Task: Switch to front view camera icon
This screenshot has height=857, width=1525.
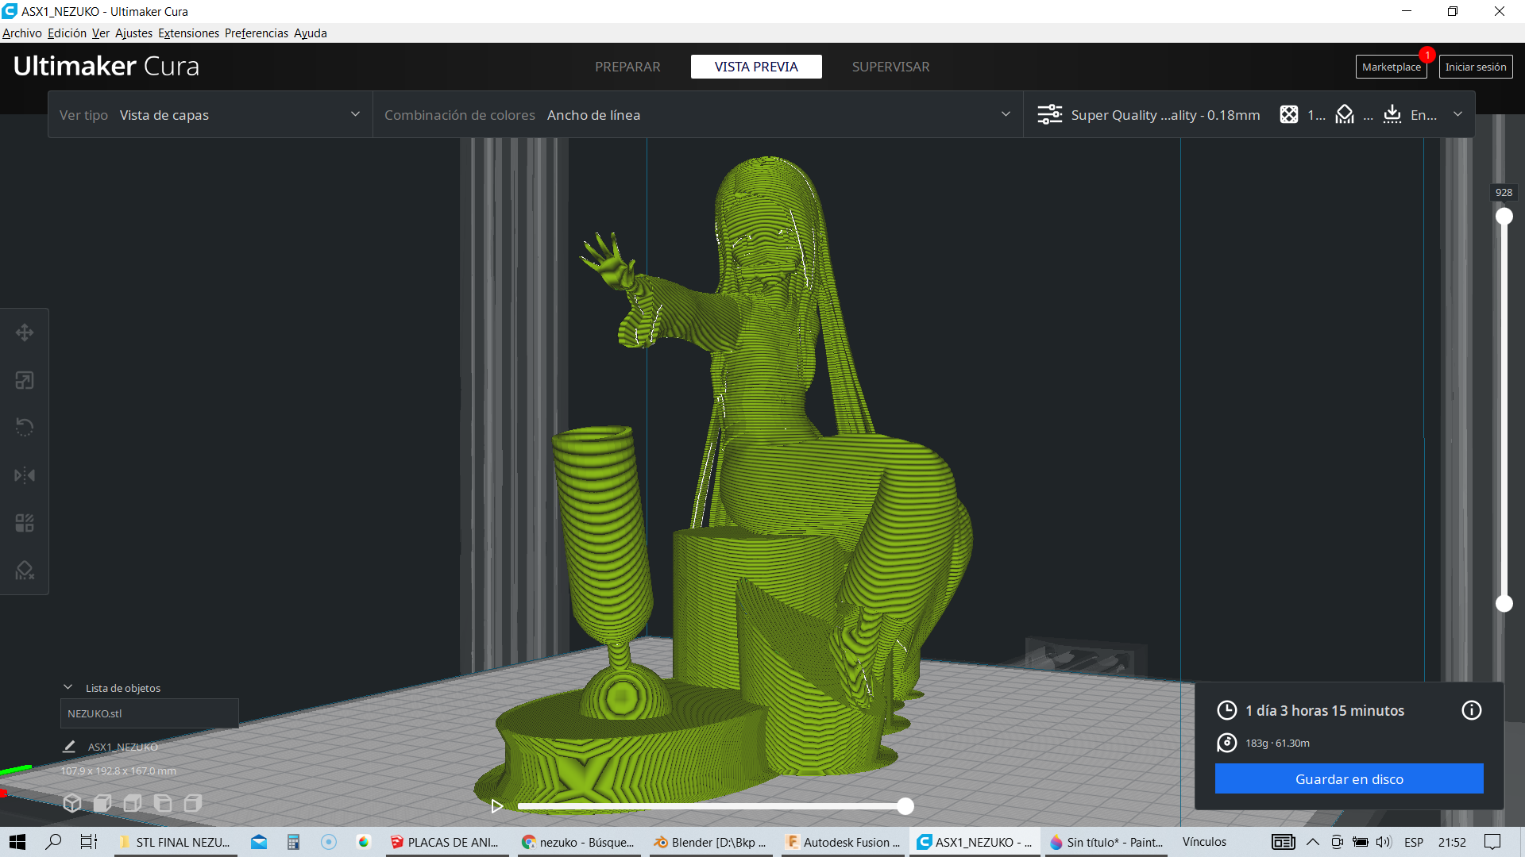Action: [102, 803]
